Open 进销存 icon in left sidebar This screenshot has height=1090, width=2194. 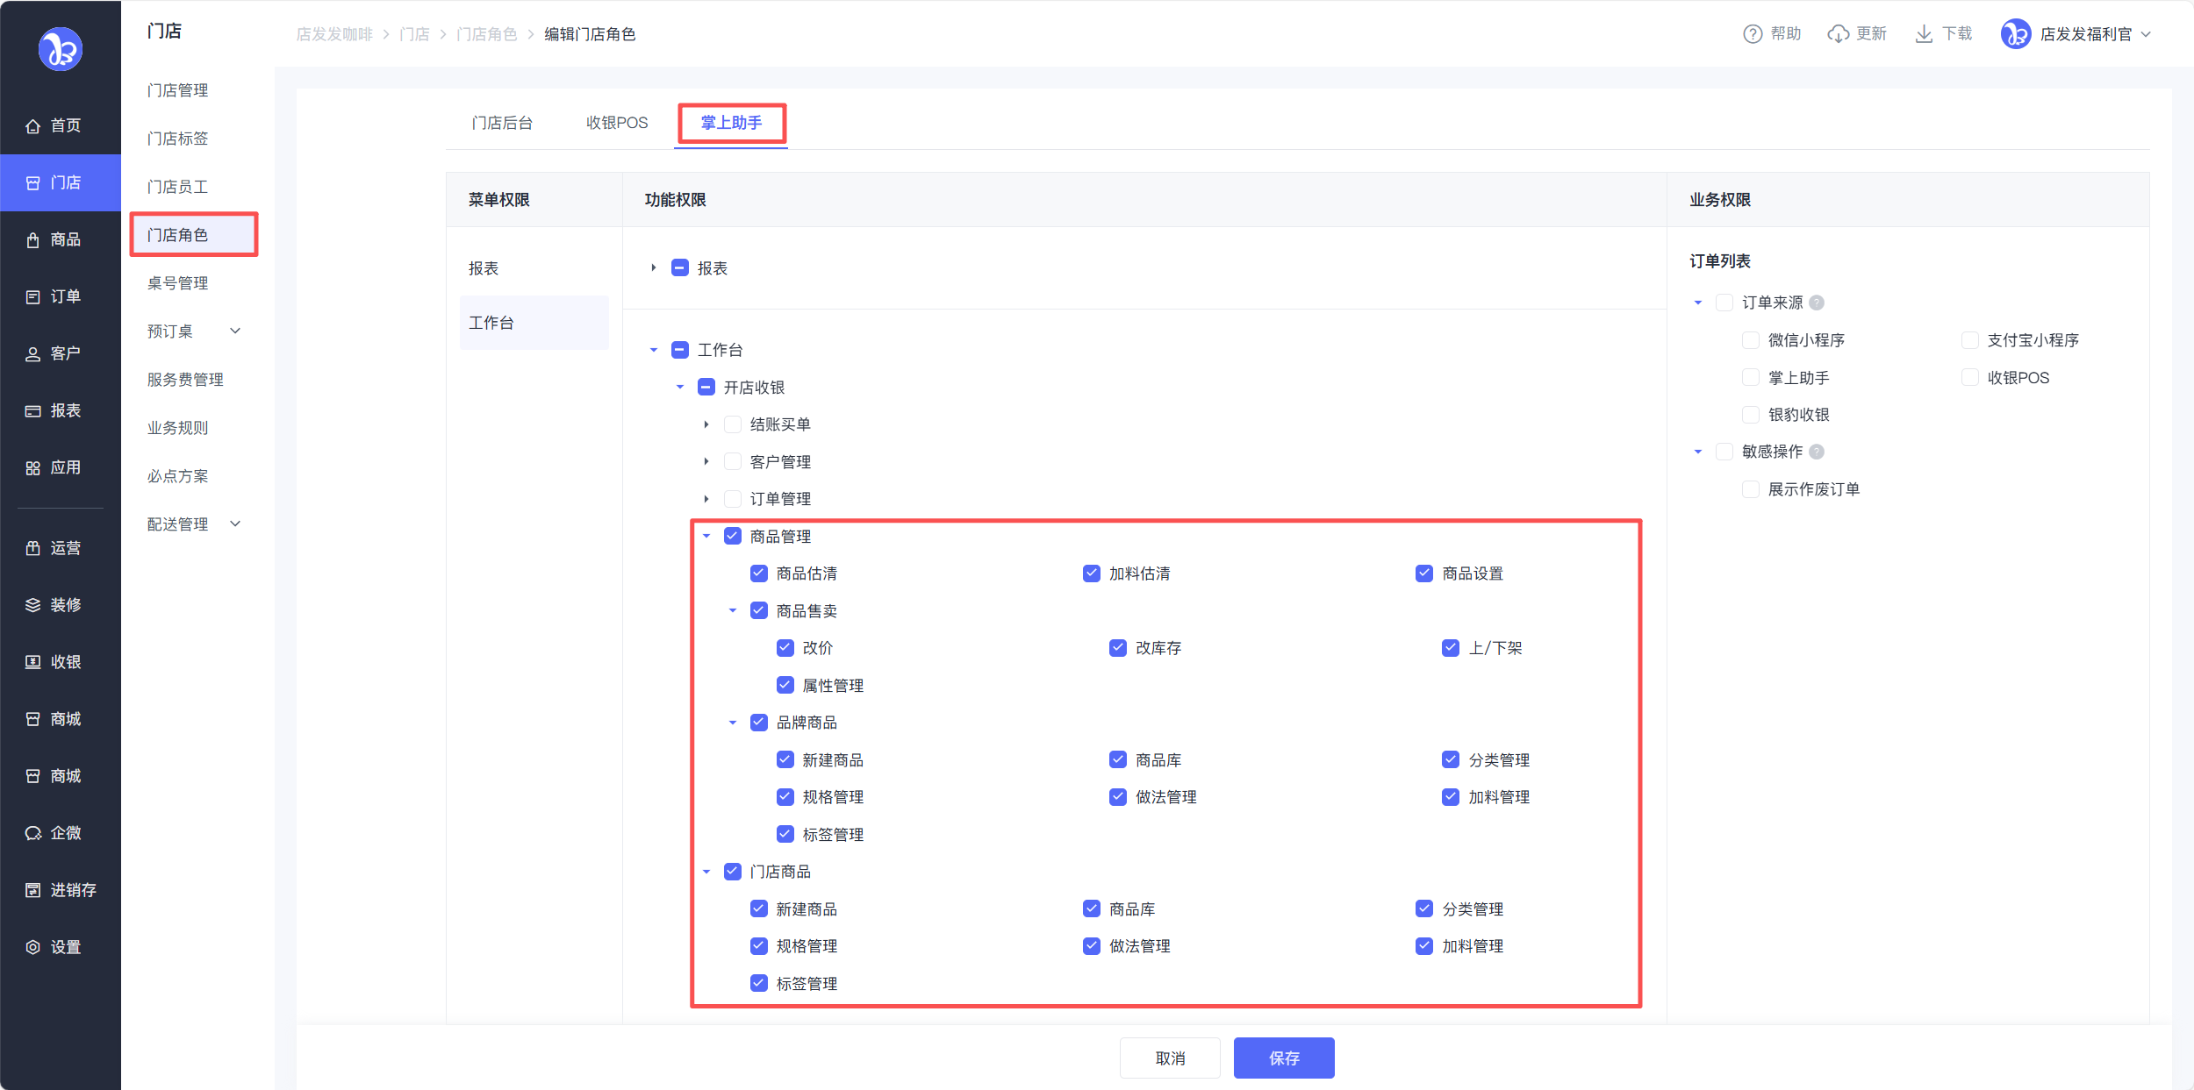coord(32,890)
